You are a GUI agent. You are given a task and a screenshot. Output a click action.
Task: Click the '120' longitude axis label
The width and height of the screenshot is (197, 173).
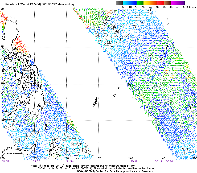coord(2,158)
